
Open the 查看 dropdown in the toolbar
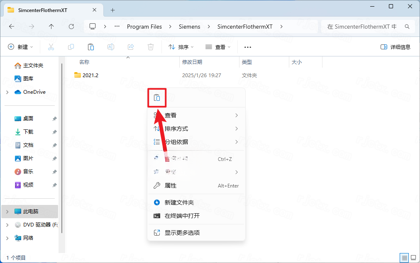click(218, 47)
